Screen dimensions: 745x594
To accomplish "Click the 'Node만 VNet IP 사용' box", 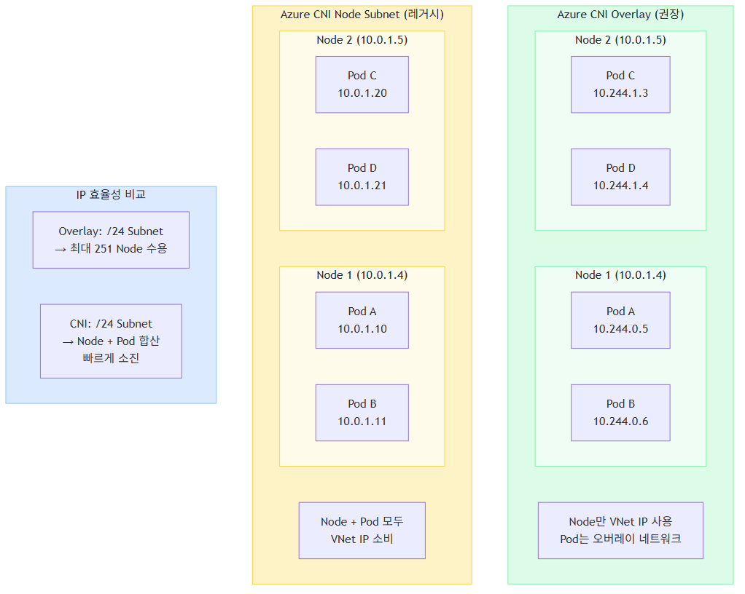I will (620, 531).
